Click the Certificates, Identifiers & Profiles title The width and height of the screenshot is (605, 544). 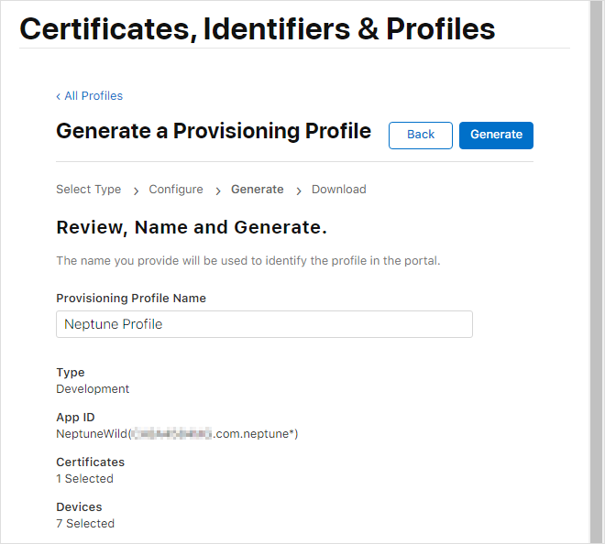(x=257, y=28)
